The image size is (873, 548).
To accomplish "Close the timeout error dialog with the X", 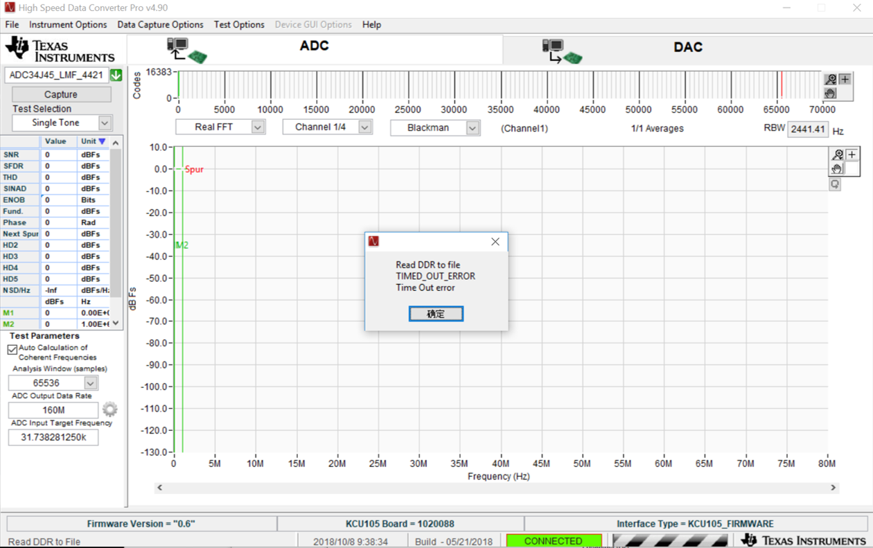I will (x=495, y=242).
